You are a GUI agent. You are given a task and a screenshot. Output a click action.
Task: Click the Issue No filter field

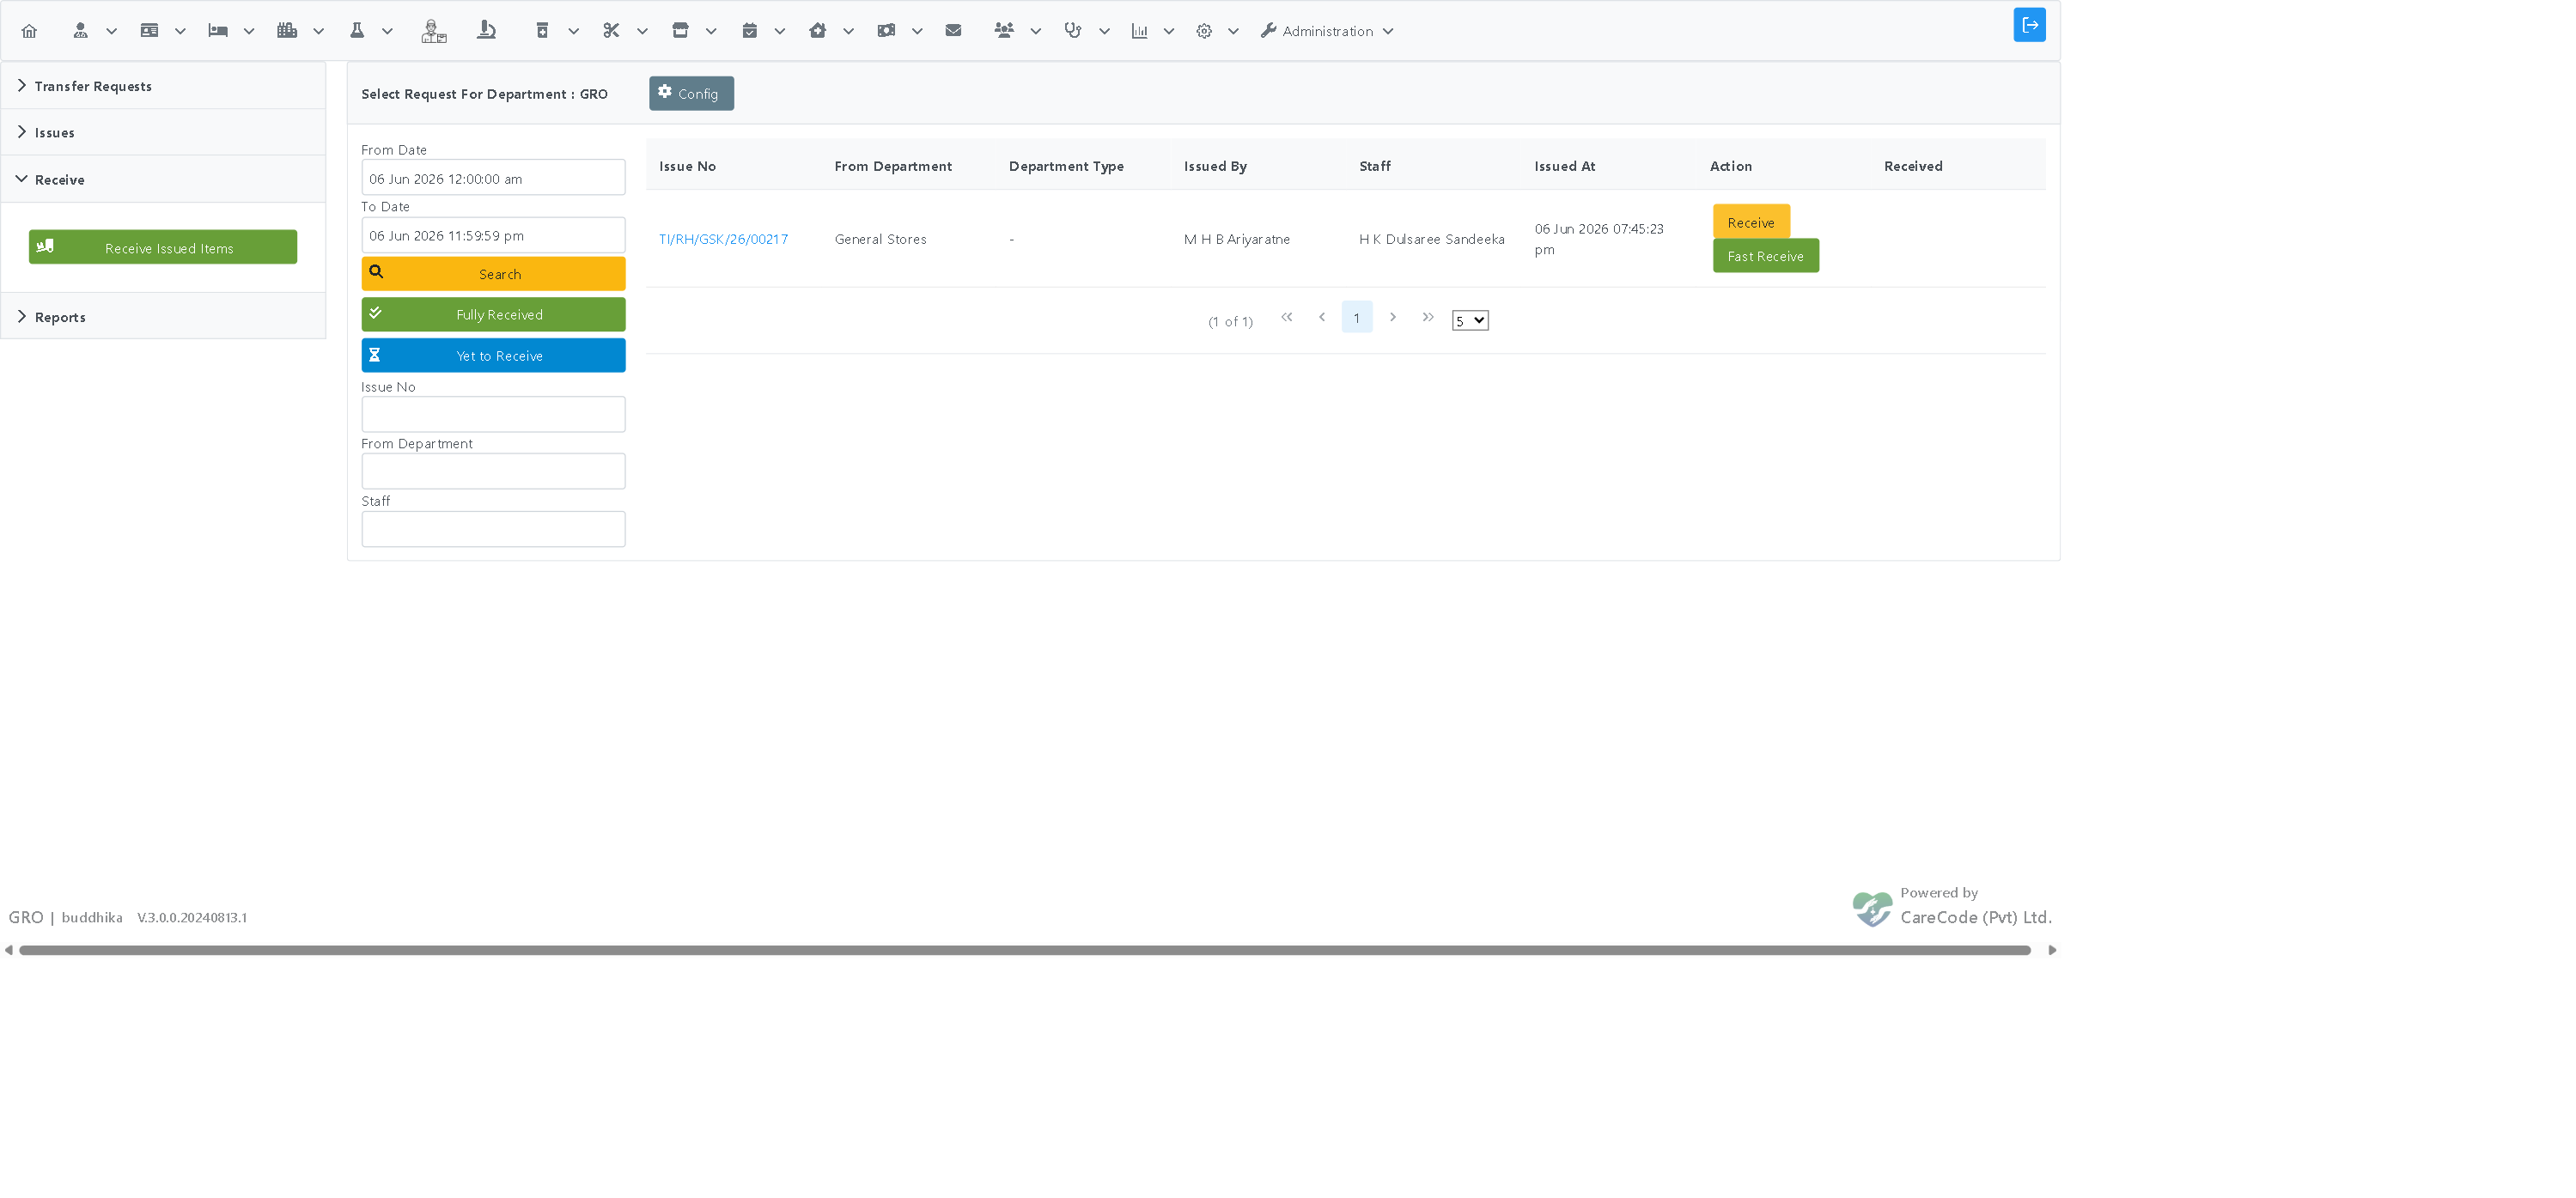(x=493, y=414)
